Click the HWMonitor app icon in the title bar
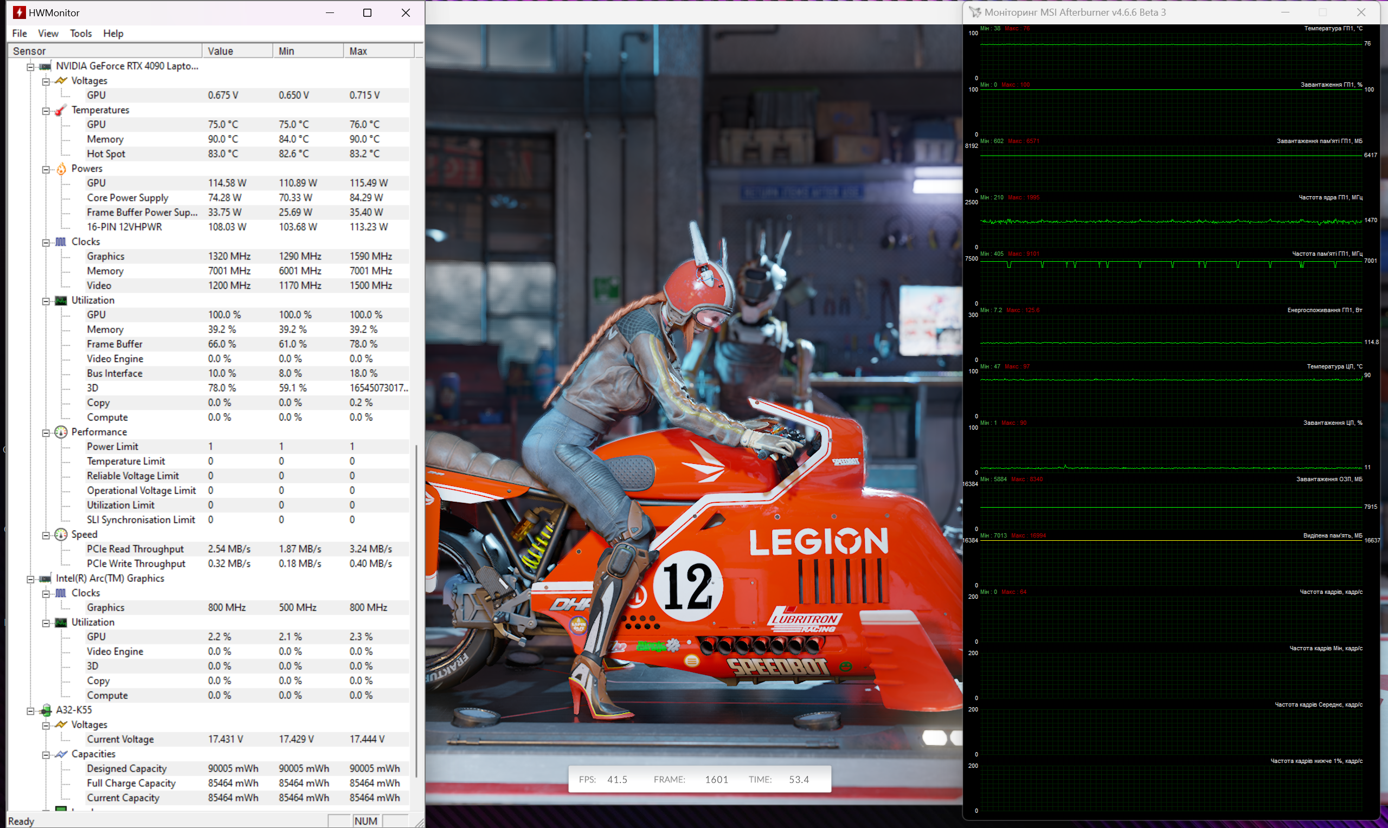1388x828 pixels. [x=18, y=12]
